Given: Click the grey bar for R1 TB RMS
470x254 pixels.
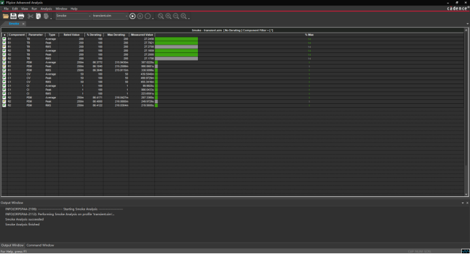Looking at the screenshot, I should pos(176,47).
